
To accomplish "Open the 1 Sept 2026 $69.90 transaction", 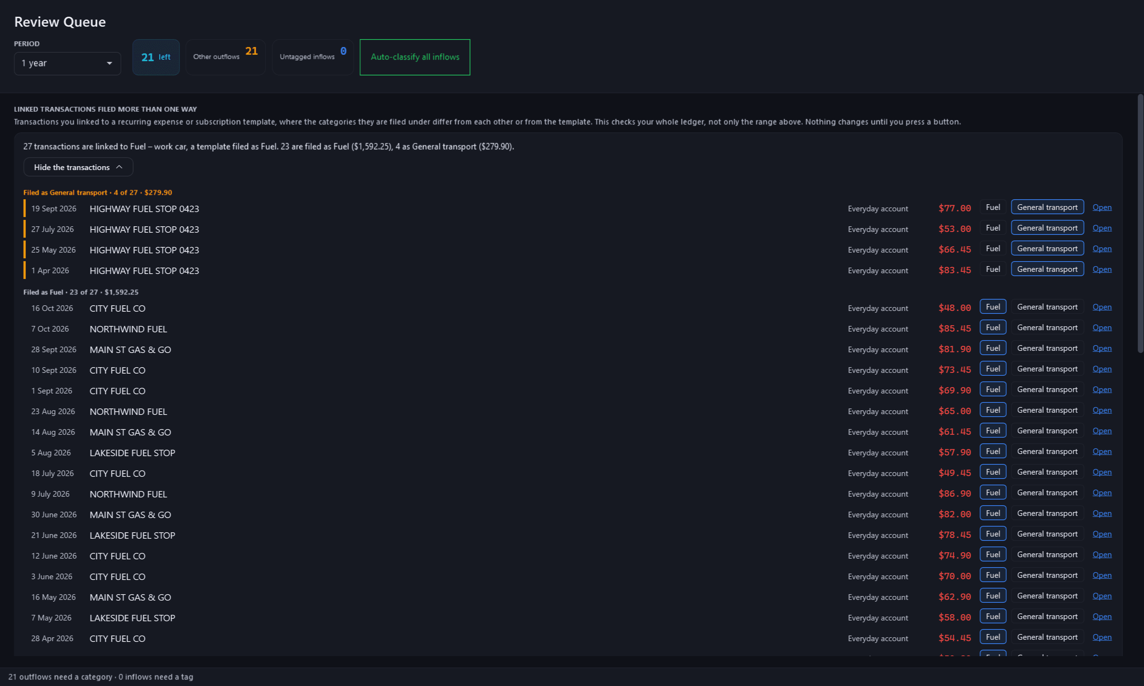I will [1102, 390].
